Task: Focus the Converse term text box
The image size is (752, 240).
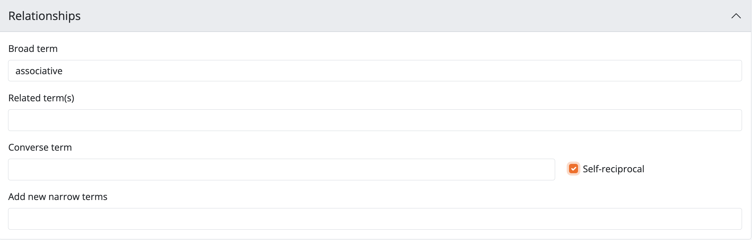Action: point(281,169)
